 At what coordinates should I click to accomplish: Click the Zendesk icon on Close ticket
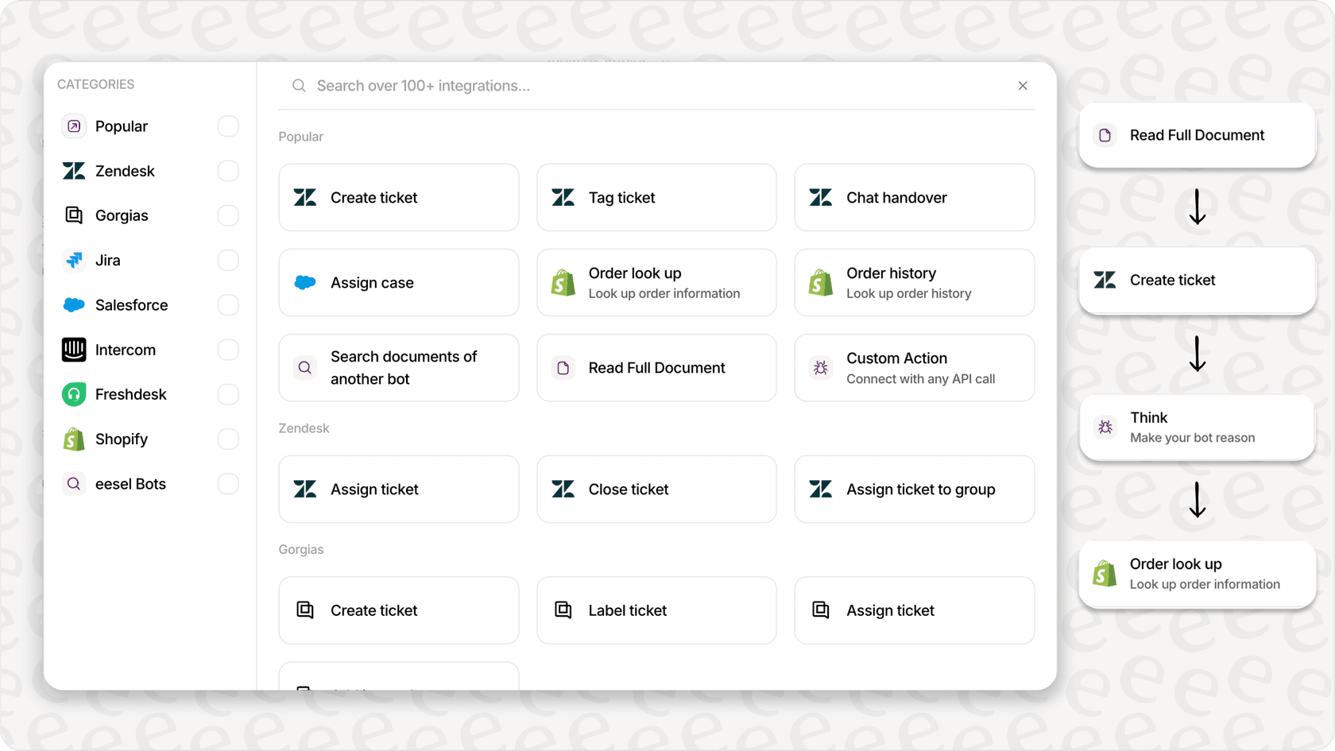tap(563, 490)
